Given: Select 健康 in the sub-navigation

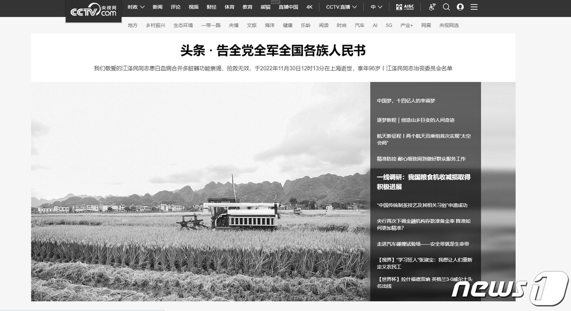Looking at the screenshot, I should (x=288, y=25).
